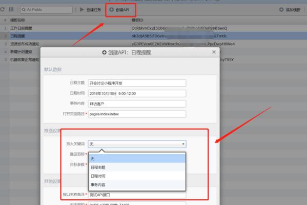Click the 事务内容 input field
The width and height of the screenshot is (307, 205).
coord(137,104)
